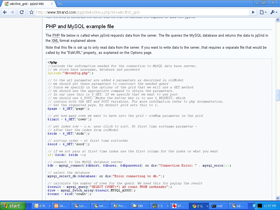Viewport: 280px width, 210px height.
Task: Click the 'PHP and MySQL example file' heading
Action: click(x=80, y=27)
